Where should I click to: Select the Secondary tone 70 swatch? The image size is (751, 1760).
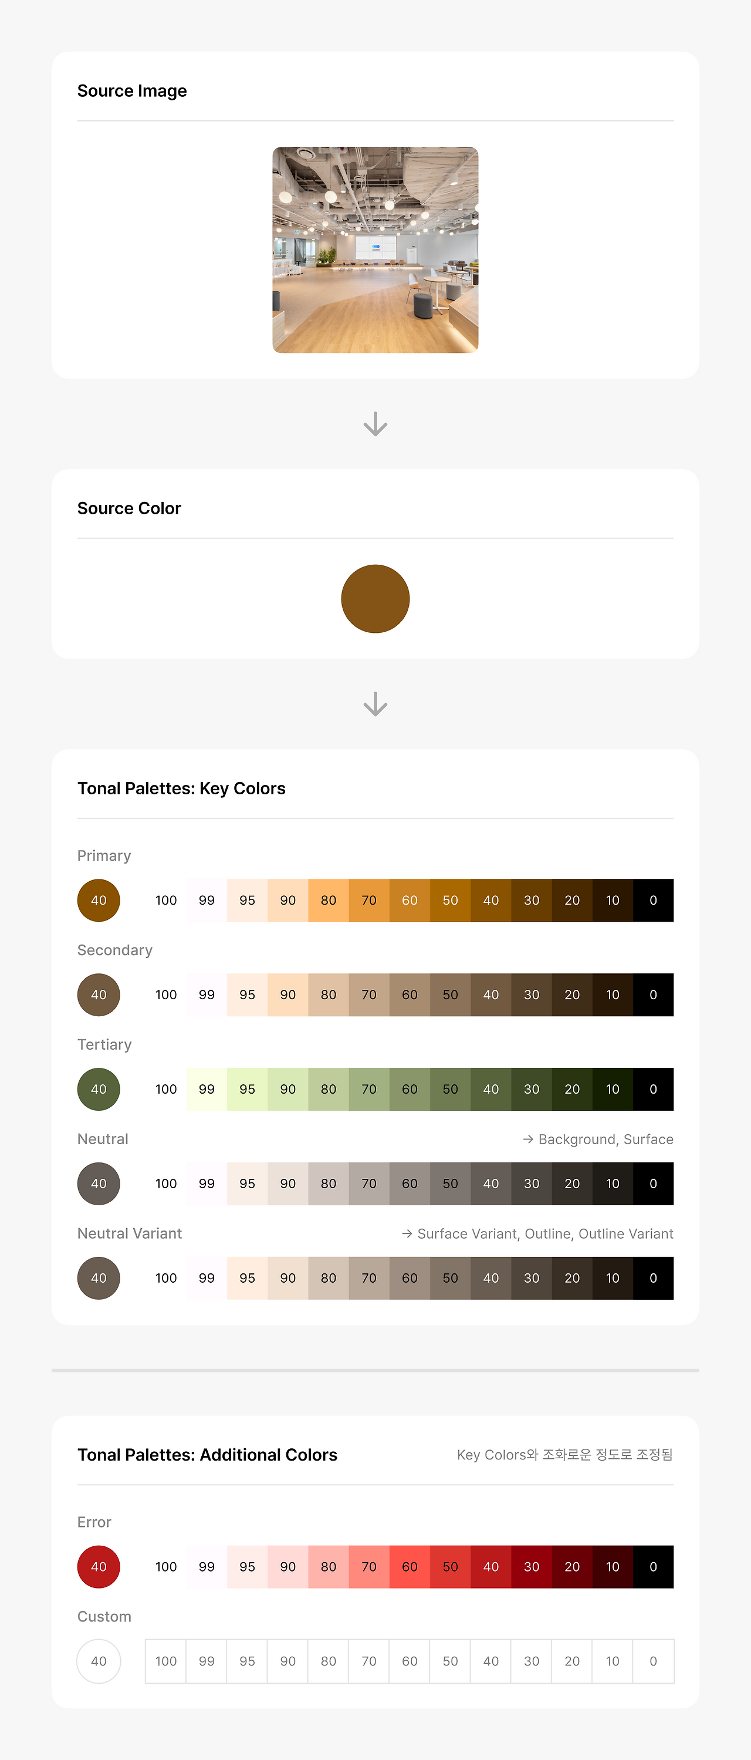click(x=368, y=995)
